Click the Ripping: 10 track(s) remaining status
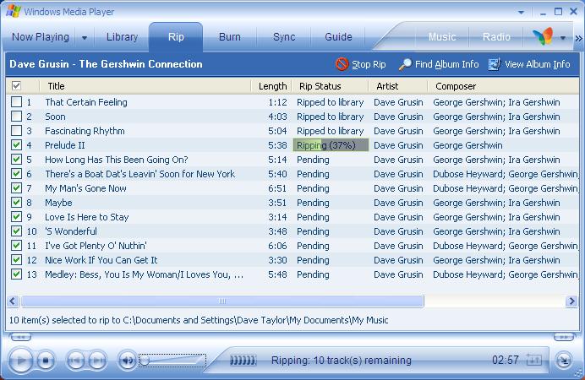This screenshot has width=585, height=380. click(341, 361)
